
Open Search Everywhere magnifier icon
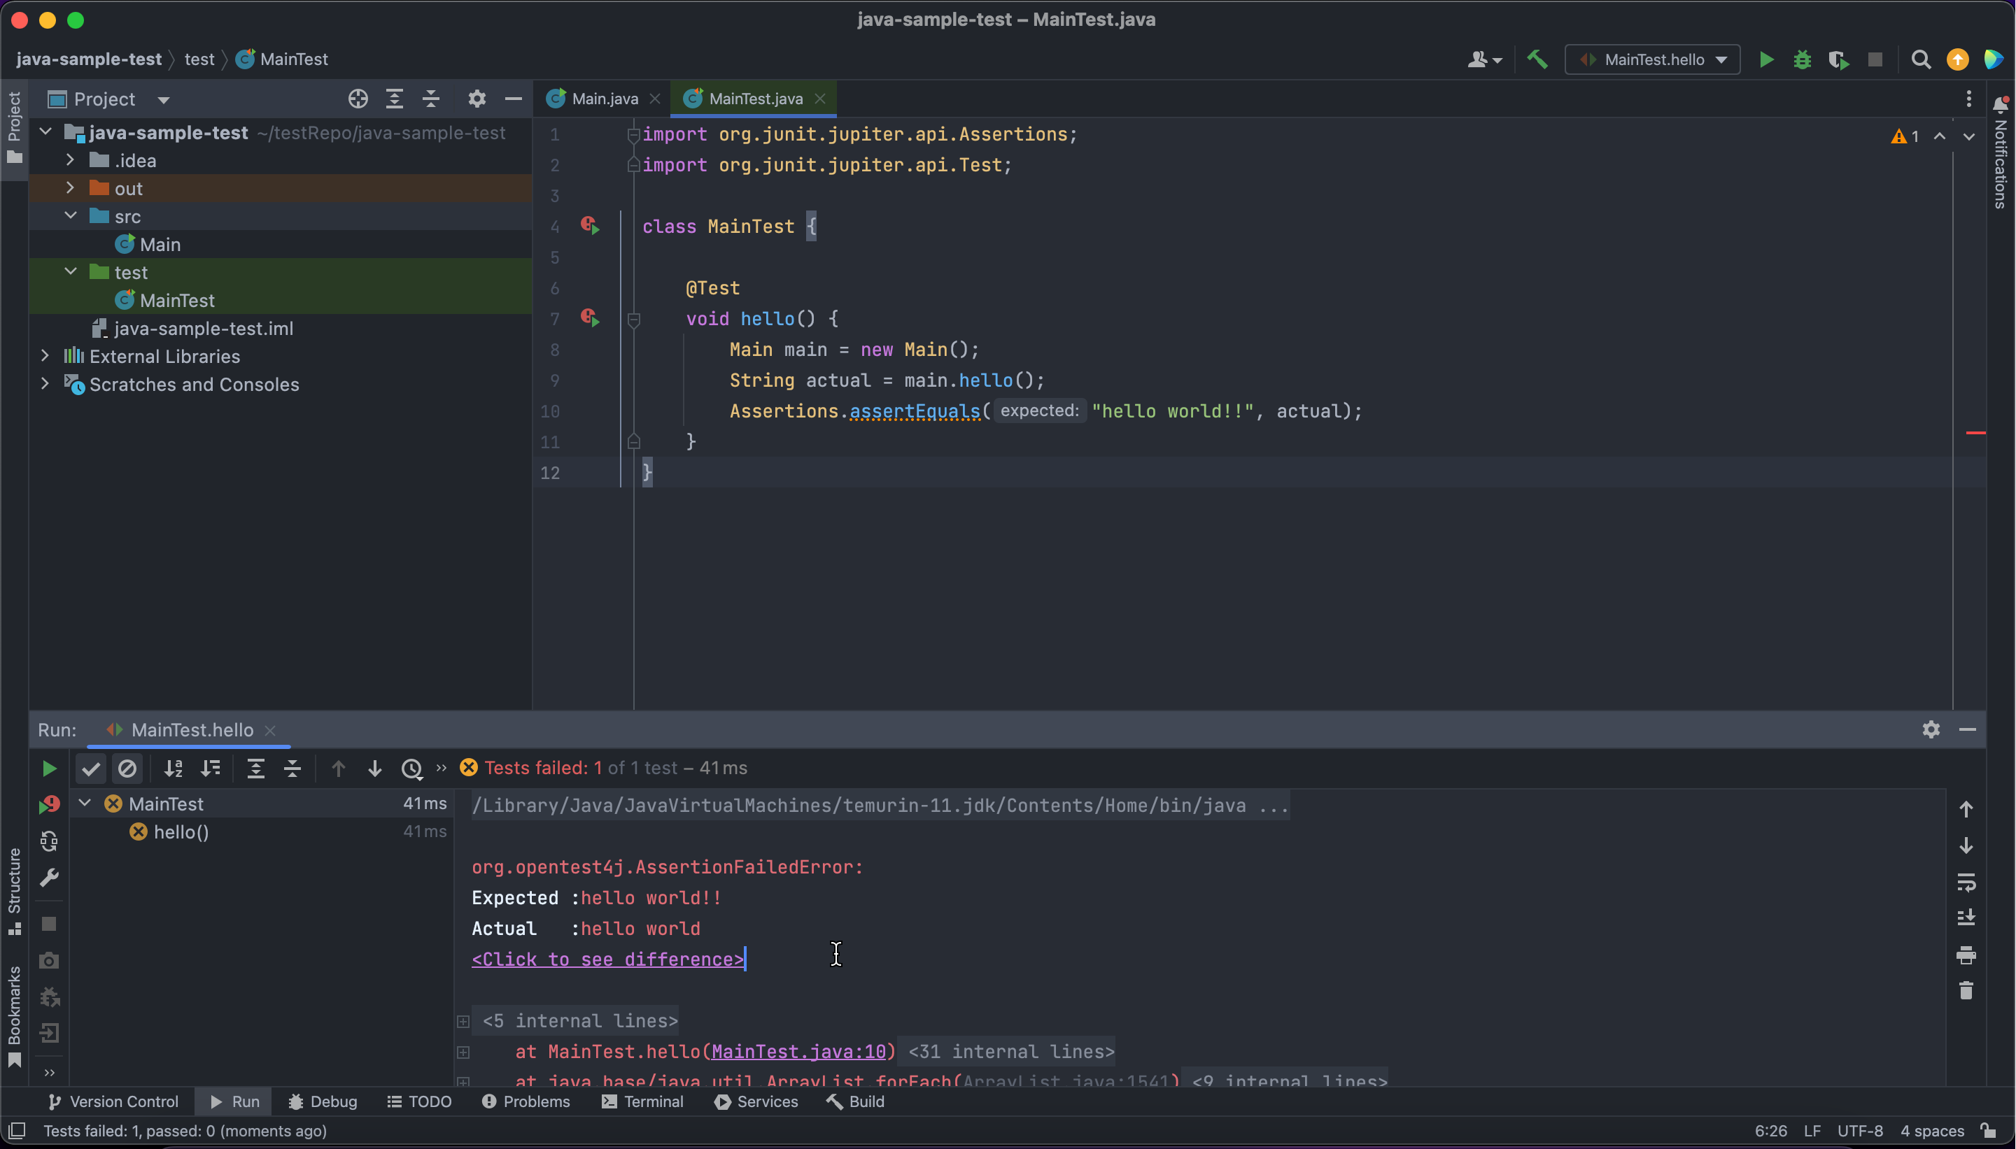click(1920, 60)
